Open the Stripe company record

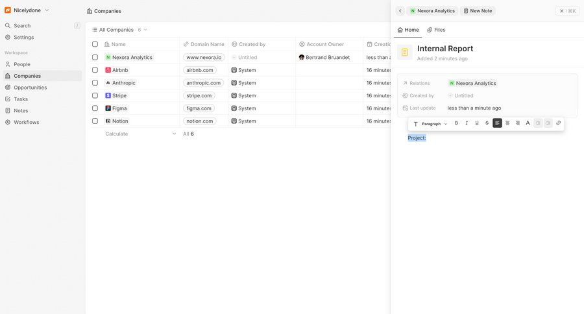[x=116, y=95]
